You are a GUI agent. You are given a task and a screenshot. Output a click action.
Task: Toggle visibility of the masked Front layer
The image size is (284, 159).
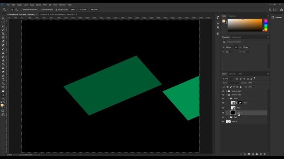(x=223, y=103)
